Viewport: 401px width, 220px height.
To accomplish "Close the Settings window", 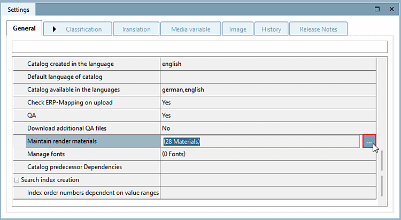I will [391, 10].
